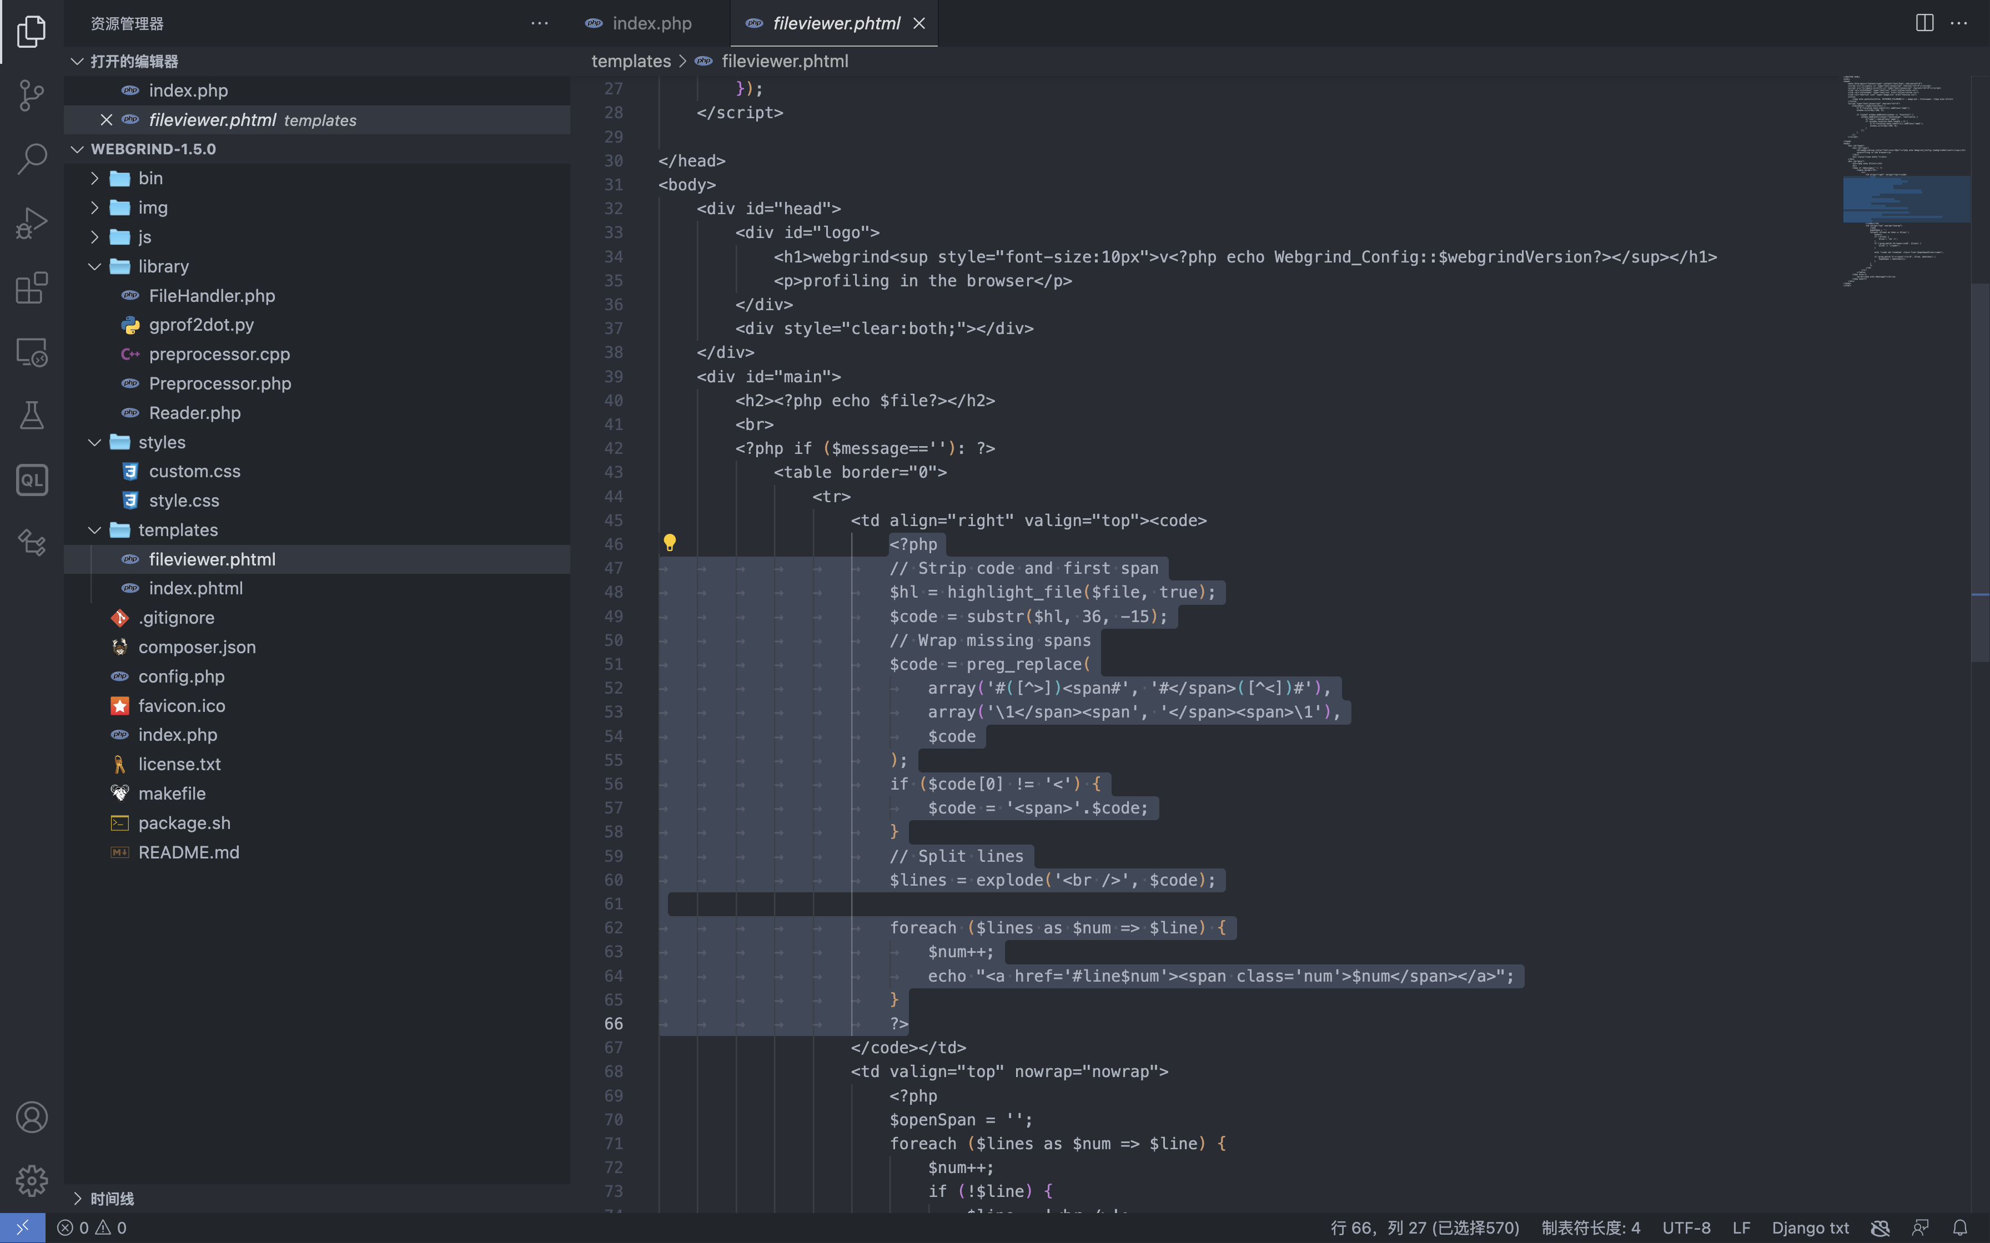Screen dimensions: 1990x1243
Task: Click the Accounts icon at bottom of sidebar
Action: pyautogui.click(x=32, y=1117)
